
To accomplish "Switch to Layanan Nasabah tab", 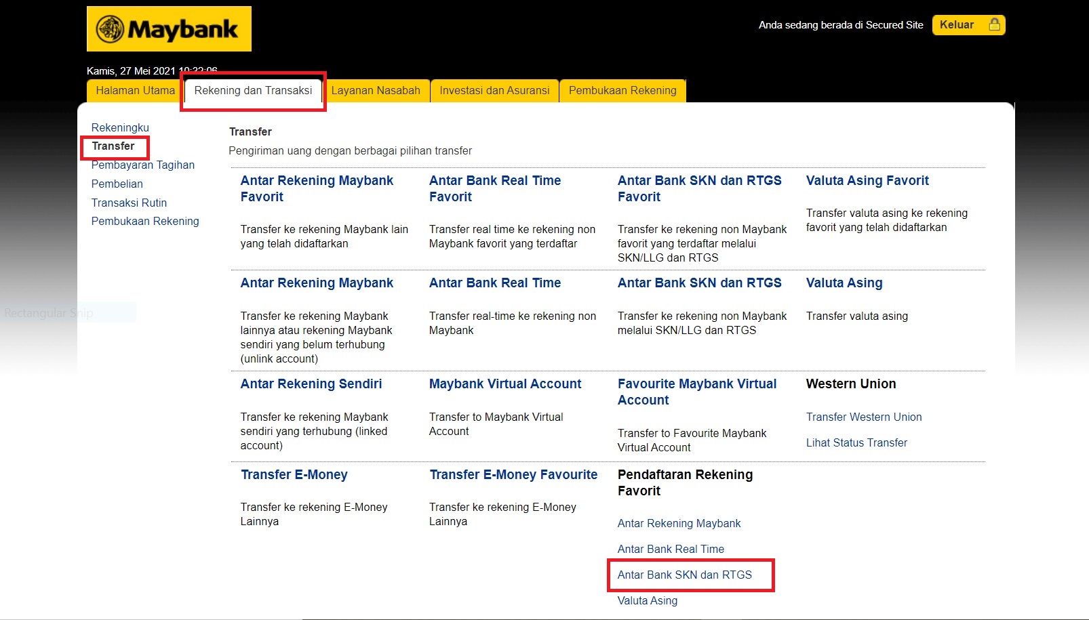I will tap(376, 91).
